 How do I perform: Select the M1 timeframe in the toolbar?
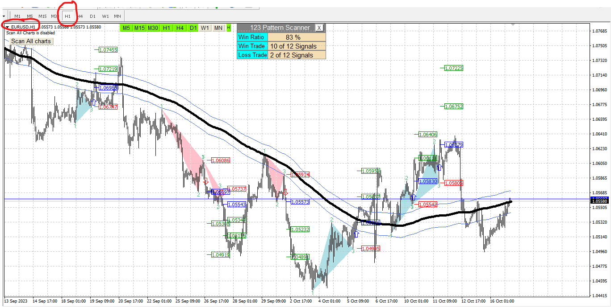[x=17, y=16]
